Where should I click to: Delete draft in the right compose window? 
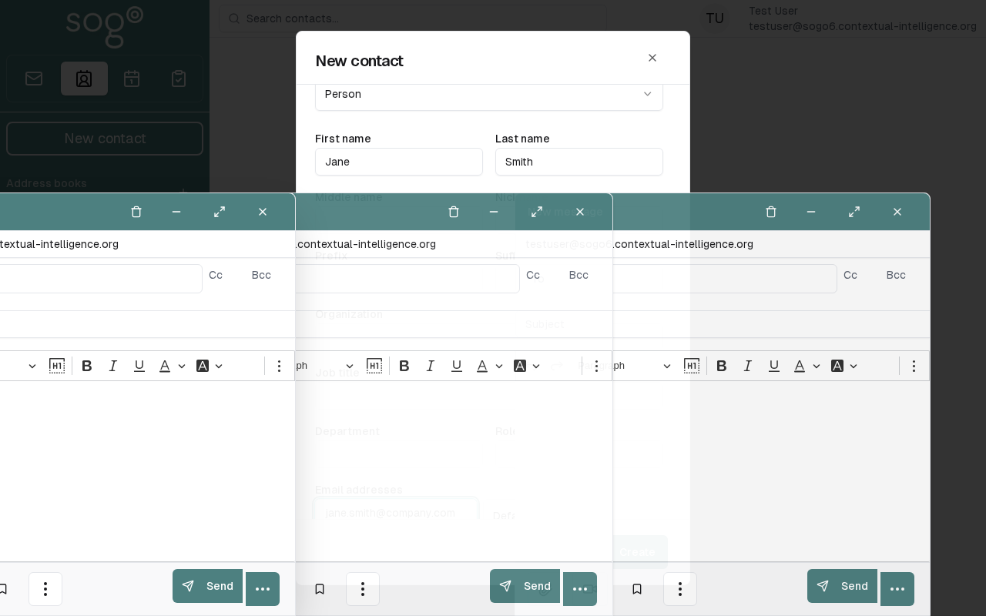coord(771,212)
